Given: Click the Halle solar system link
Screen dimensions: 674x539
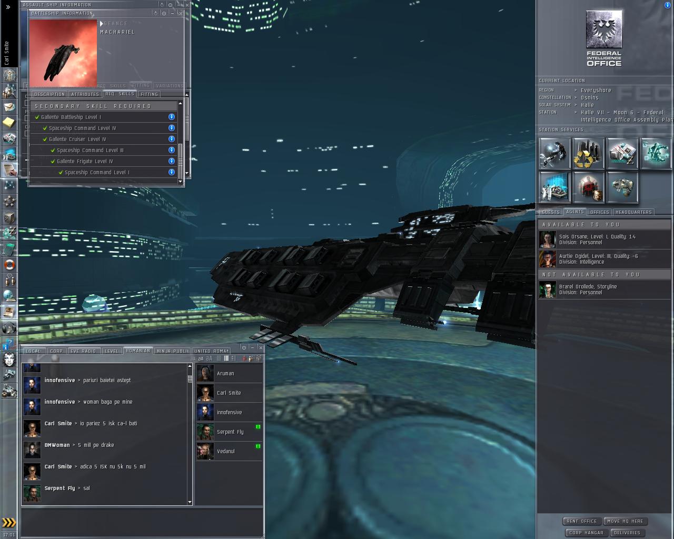Looking at the screenshot, I should (x=587, y=105).
